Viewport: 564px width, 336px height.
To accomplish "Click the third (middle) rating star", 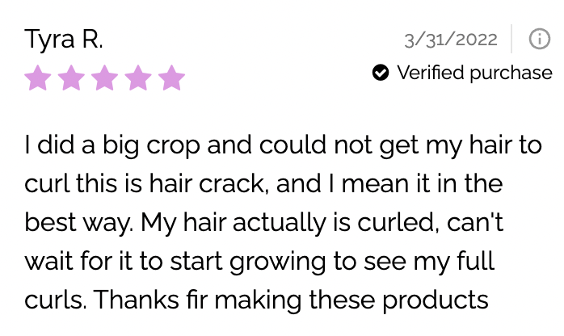I will point(105,79).
